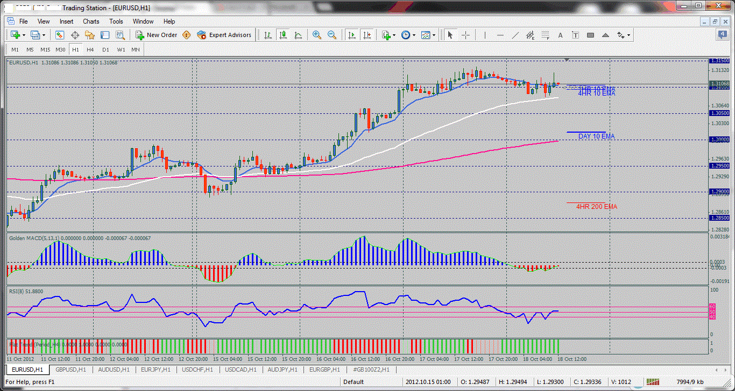Select the vertical line drawing tool
Image resolution: width=735 pixels, height=391 pixels.
pyautogui.click(x=485, y=35)
